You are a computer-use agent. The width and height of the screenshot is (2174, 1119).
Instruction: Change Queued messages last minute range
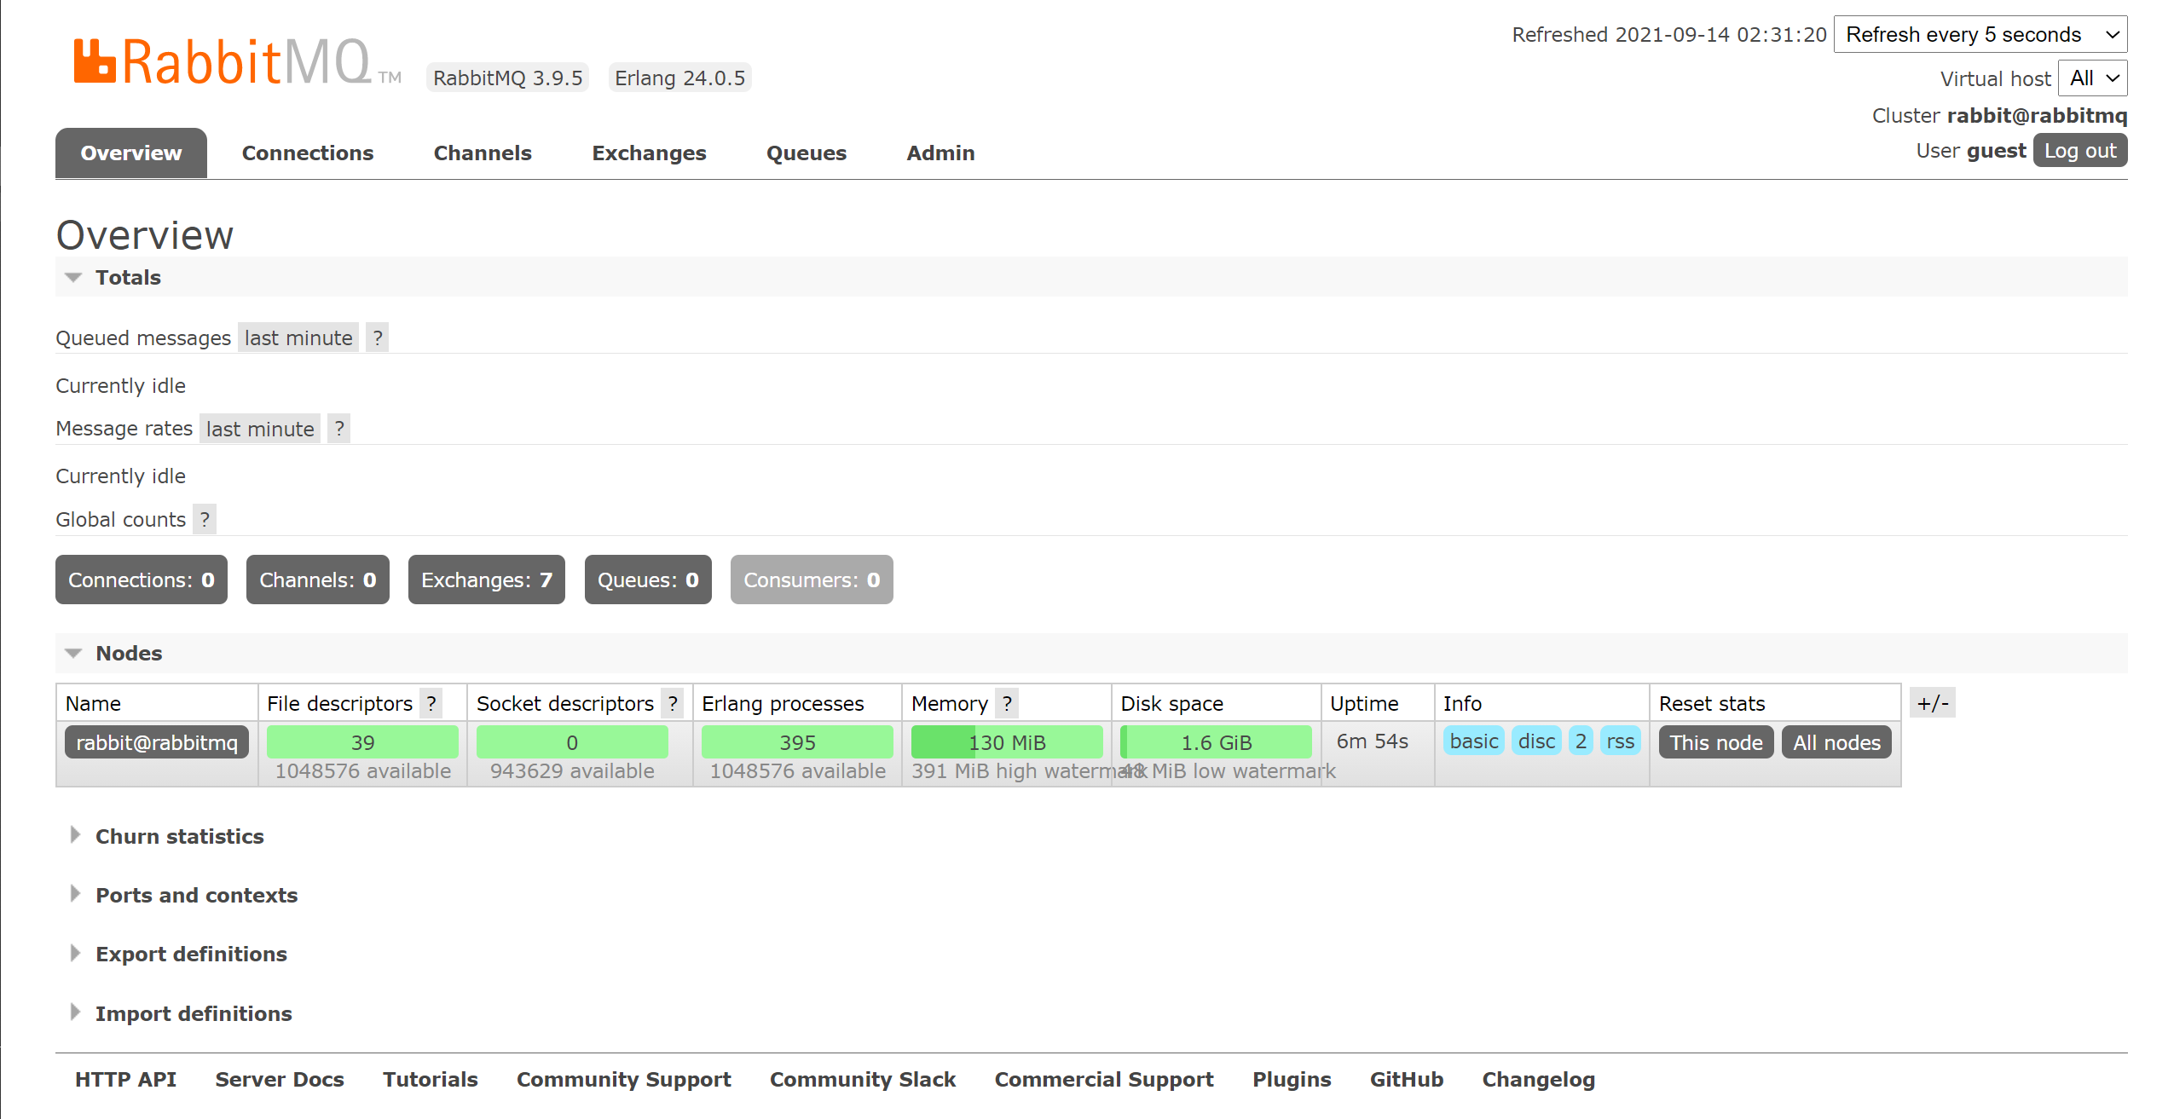(x=298, y=338)
